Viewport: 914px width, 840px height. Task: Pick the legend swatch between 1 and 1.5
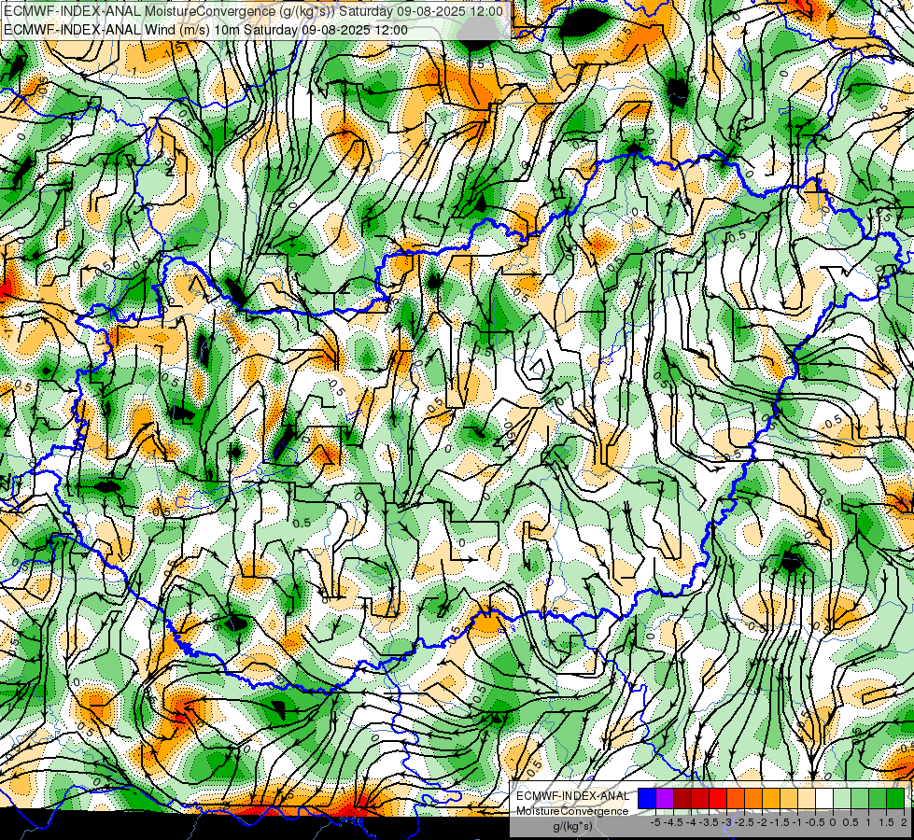pyautogui.click(x=878, y=799)
